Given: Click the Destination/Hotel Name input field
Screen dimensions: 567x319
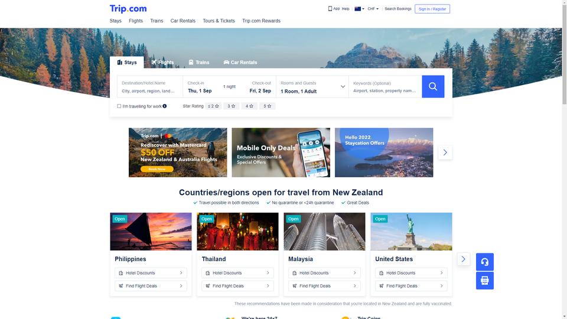Looking at the screenshot, I should tap(150, 87).
